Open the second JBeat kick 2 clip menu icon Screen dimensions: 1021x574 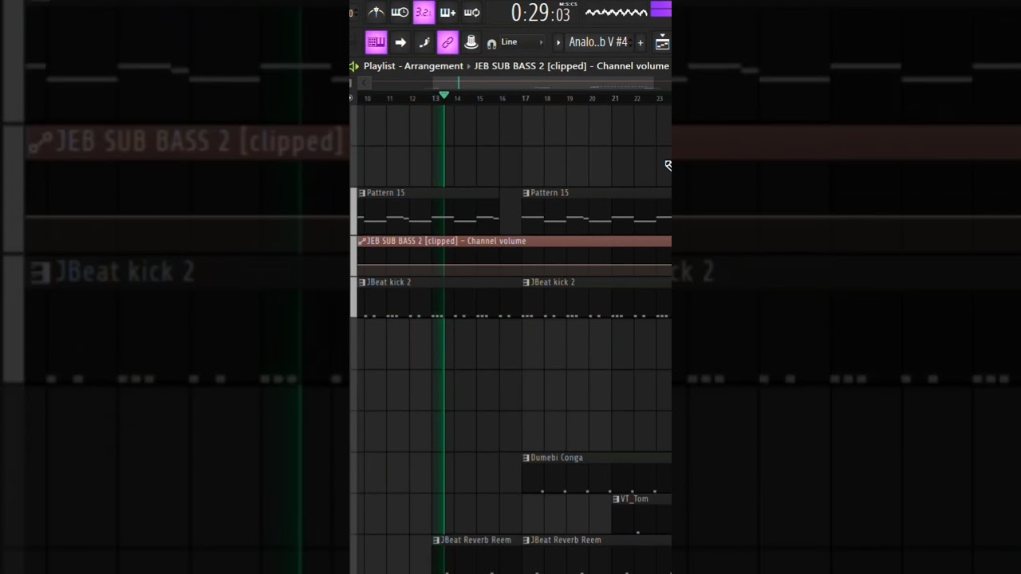coord(526,282)
